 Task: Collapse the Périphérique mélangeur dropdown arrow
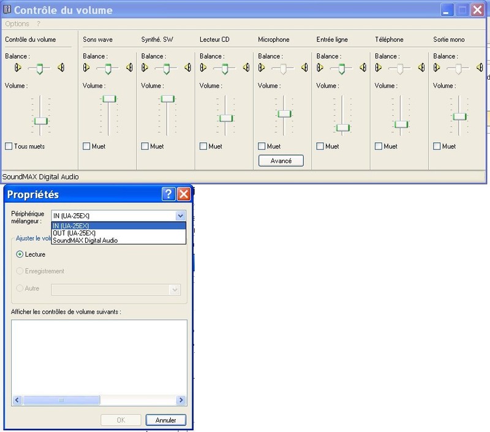180,216
